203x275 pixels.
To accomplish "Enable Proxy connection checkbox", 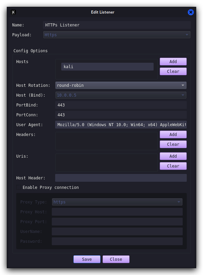I will click(19, 187).
